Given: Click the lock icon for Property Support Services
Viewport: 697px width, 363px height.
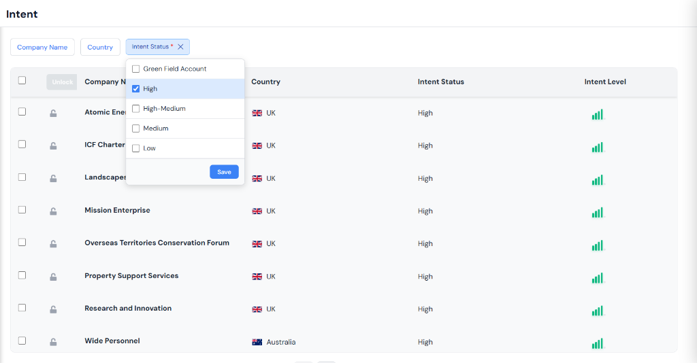Looking at the screenshot, I should (53, 277).
